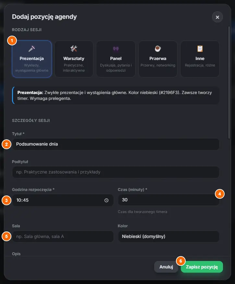Select the Prezentacja session card label
Screen dimensions: 235x284
point(31,58)
